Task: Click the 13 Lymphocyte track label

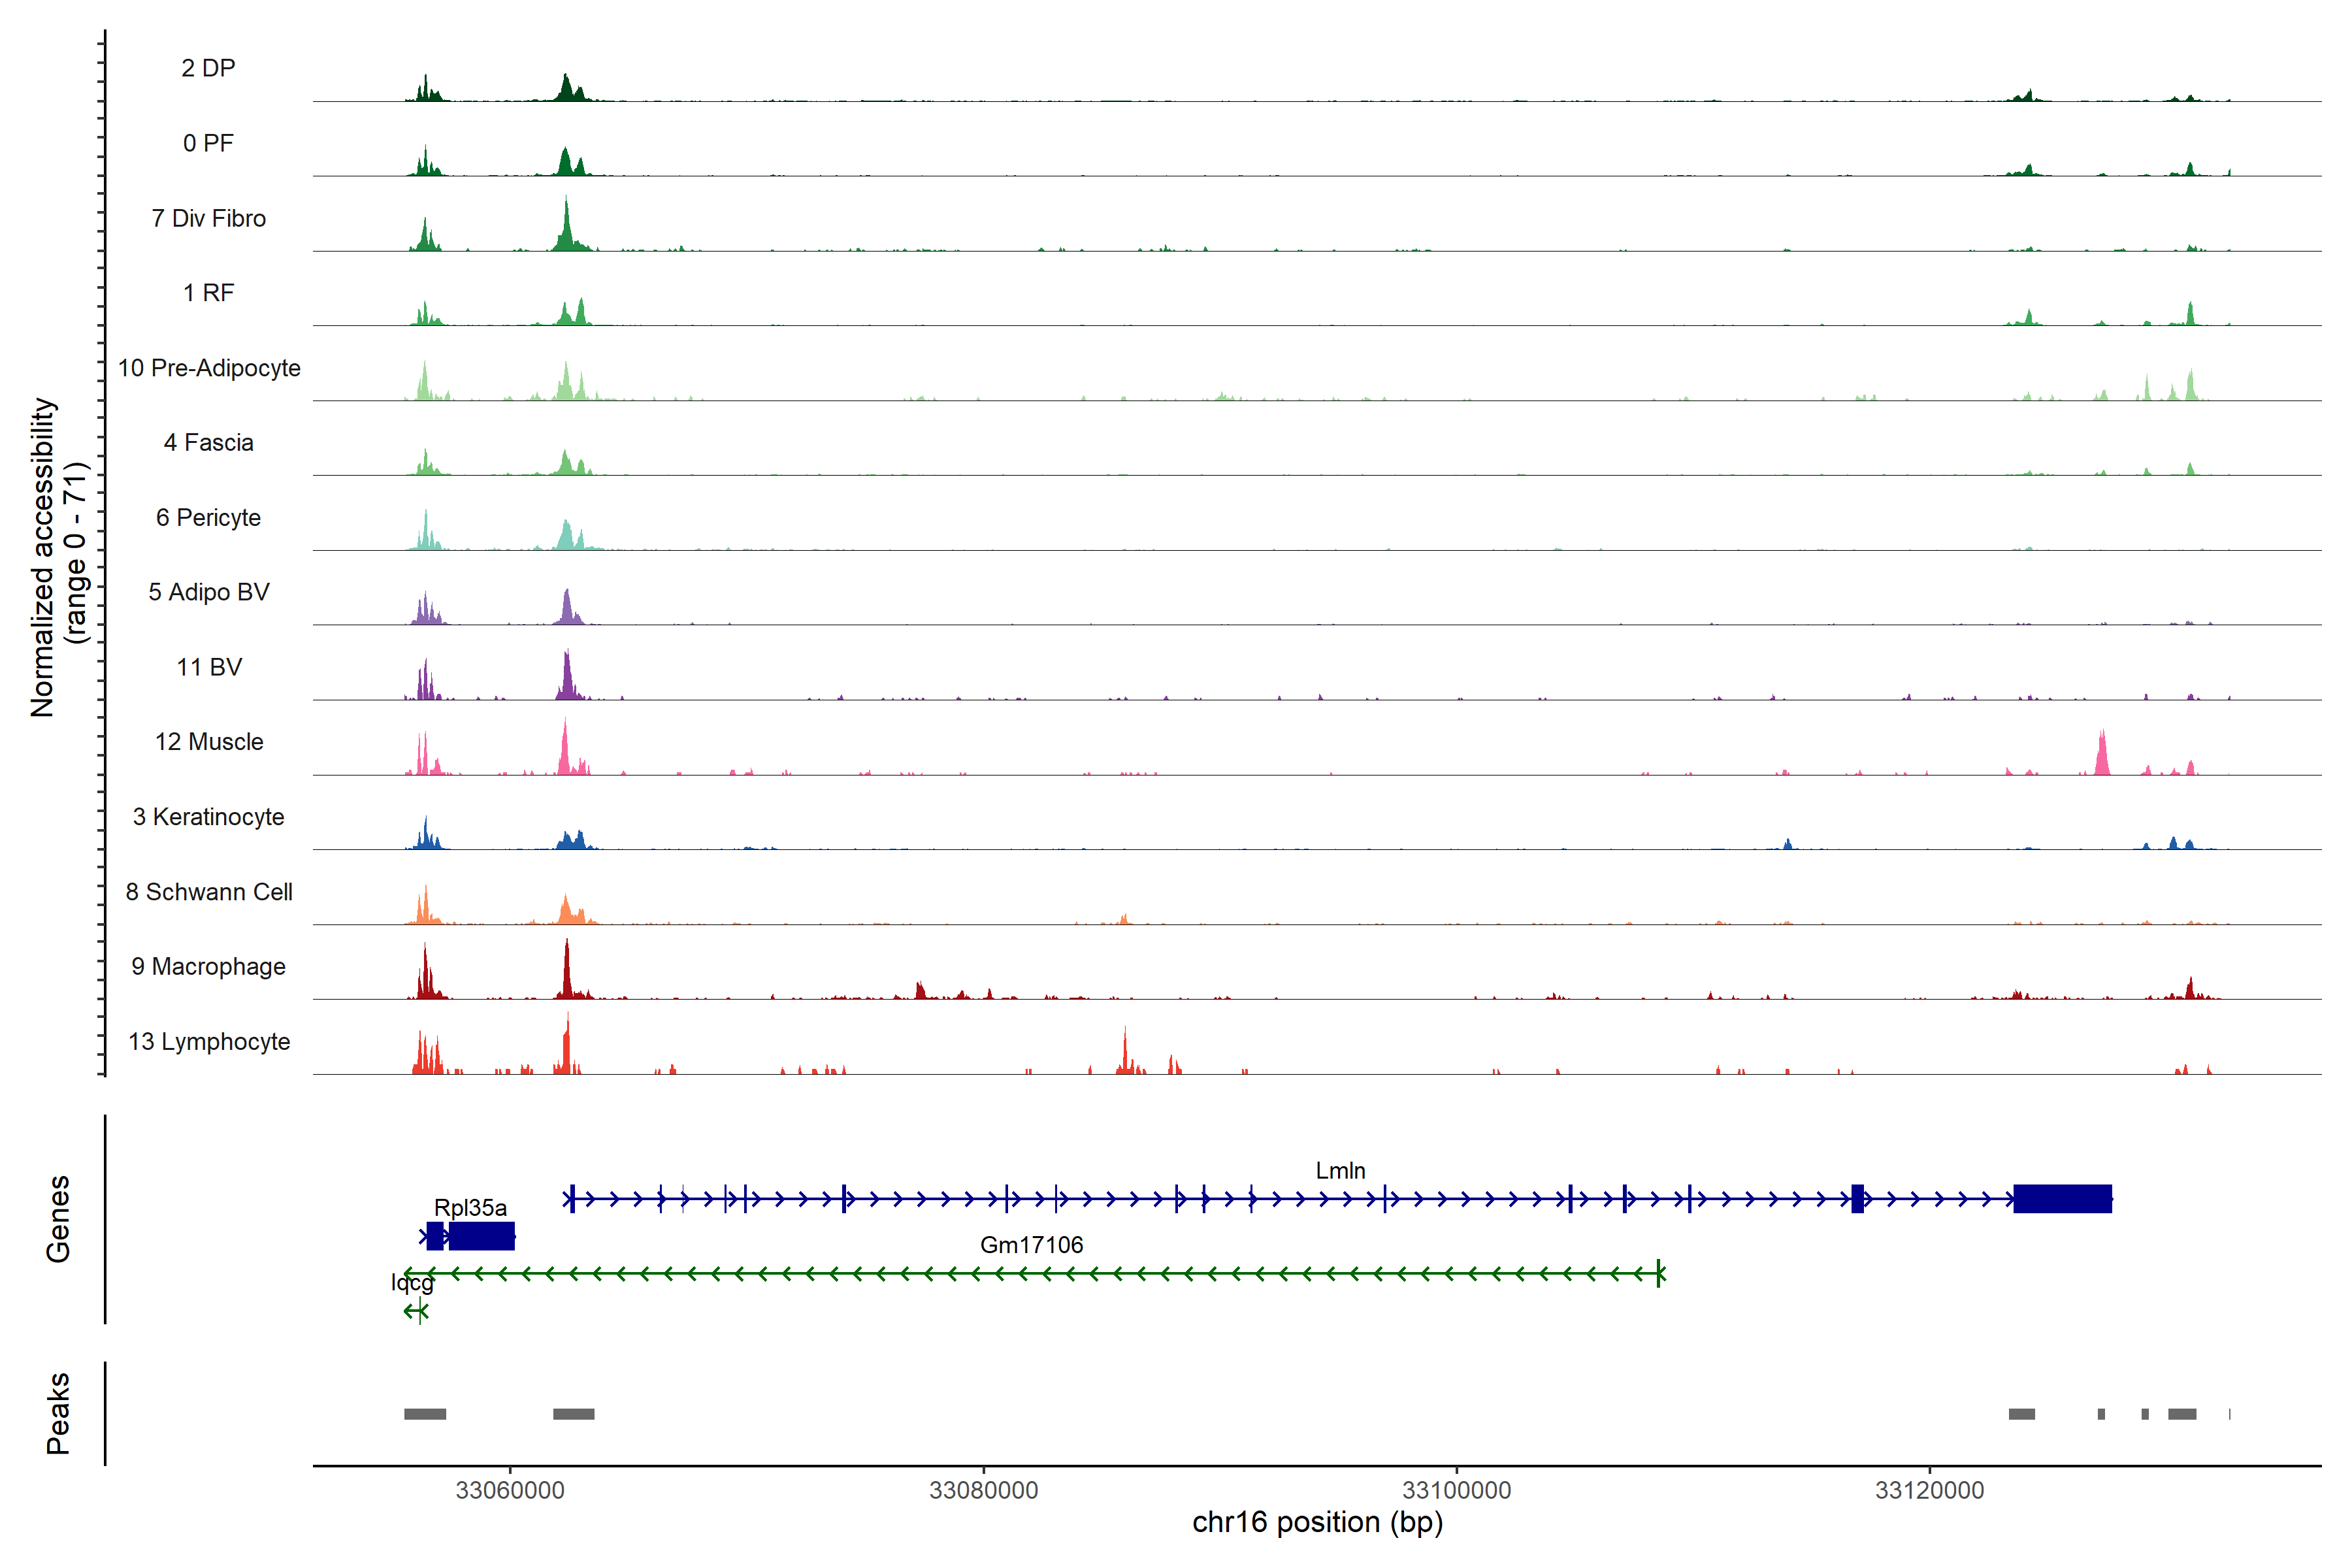Action: (x=209, y=1042)
